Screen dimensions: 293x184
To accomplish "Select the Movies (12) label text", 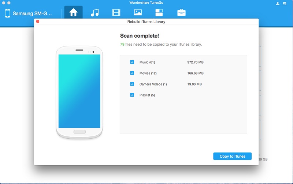I will (x=148, y=73).
